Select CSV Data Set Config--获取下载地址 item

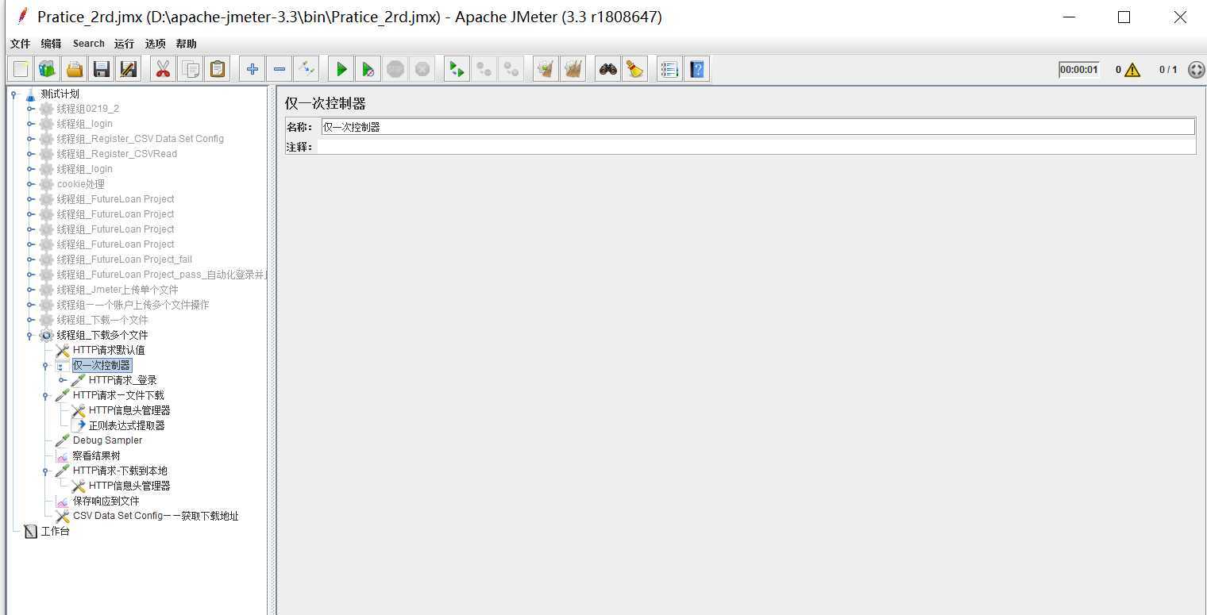coord(156,516)
